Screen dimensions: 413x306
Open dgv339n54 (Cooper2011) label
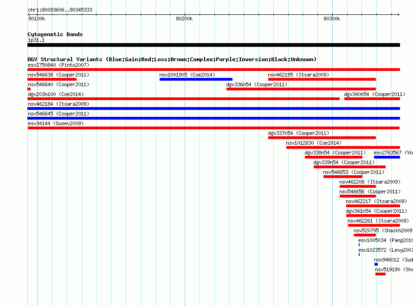(344, 162)
